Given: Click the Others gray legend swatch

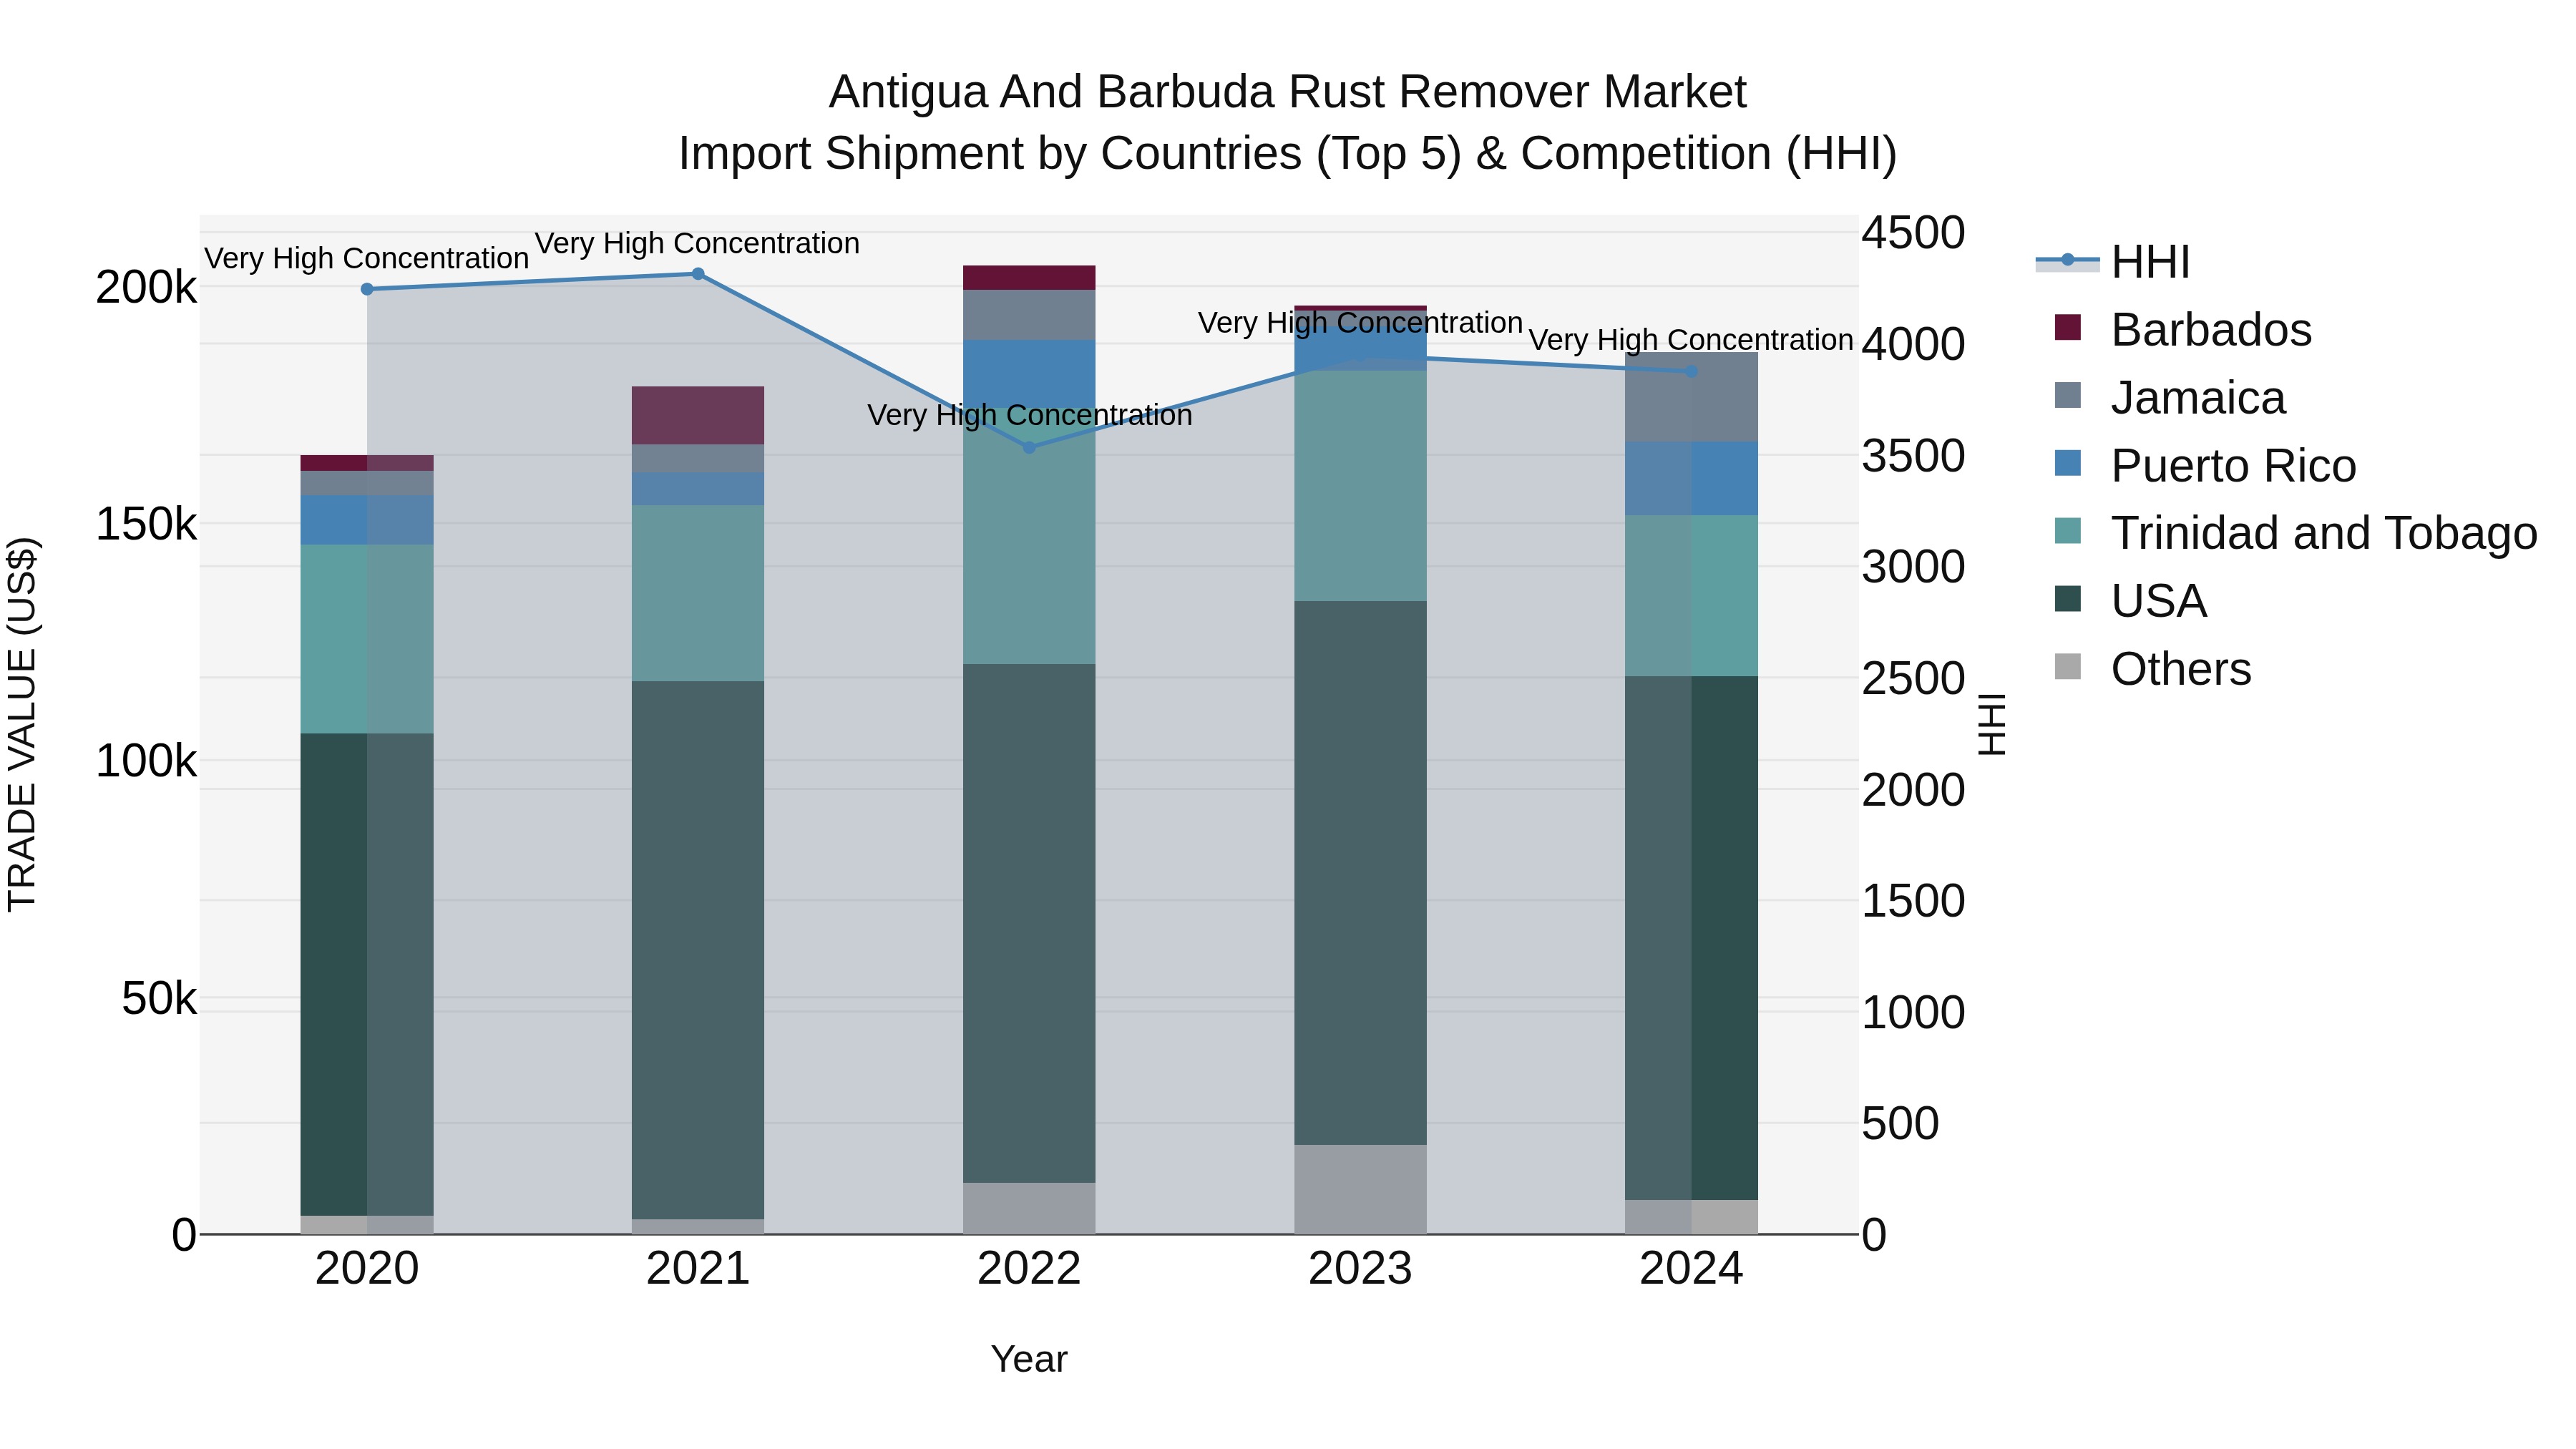Looking at the screenshot, I should 2067,668.
